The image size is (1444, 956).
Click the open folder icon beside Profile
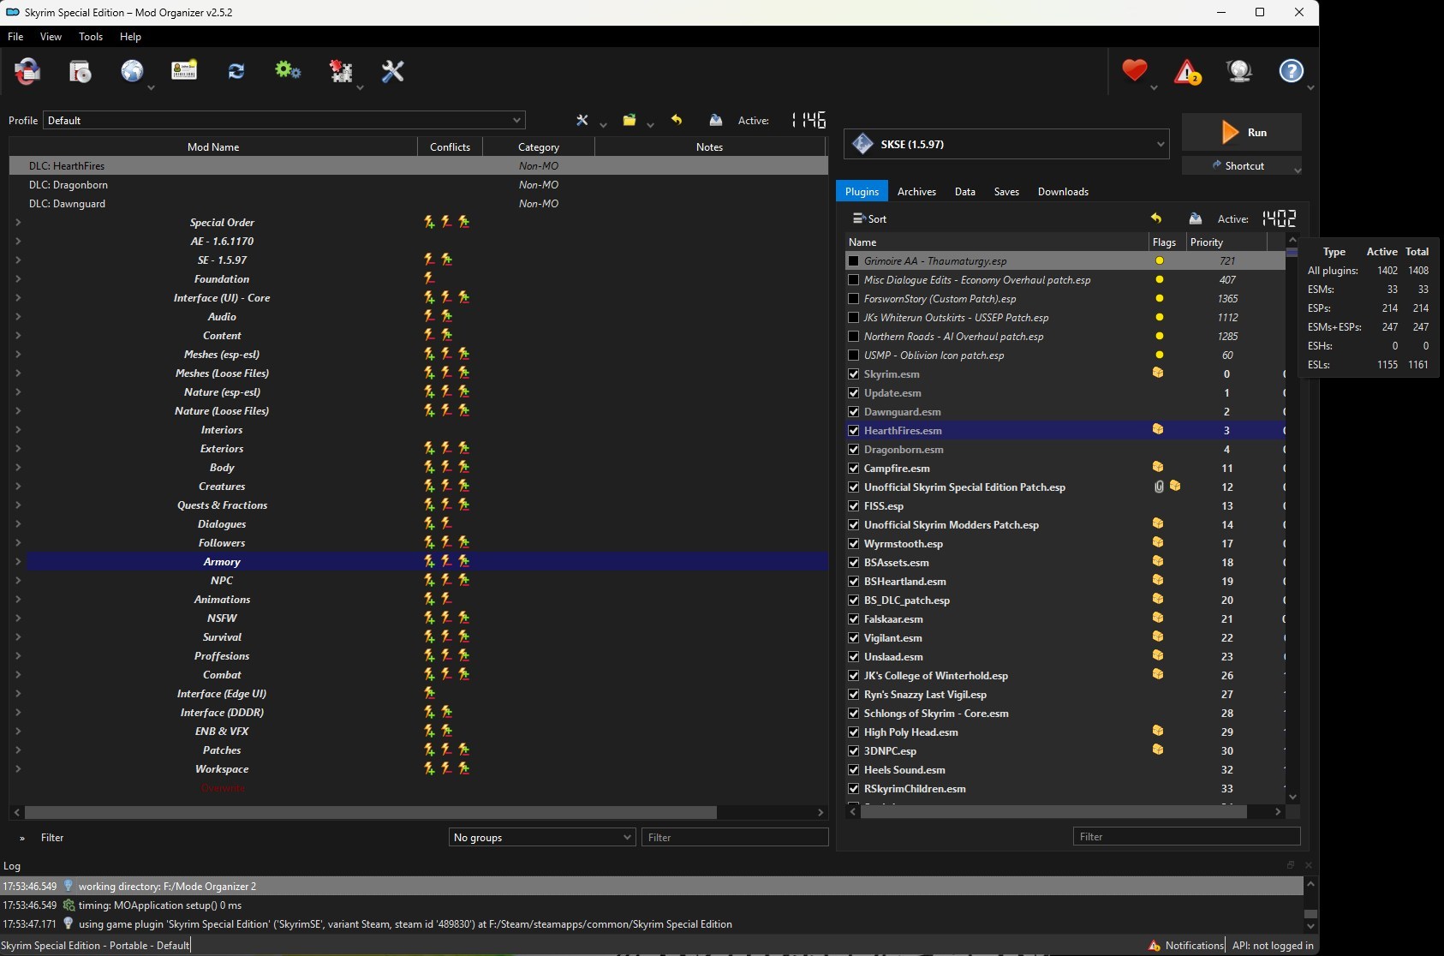coord(630,120)
